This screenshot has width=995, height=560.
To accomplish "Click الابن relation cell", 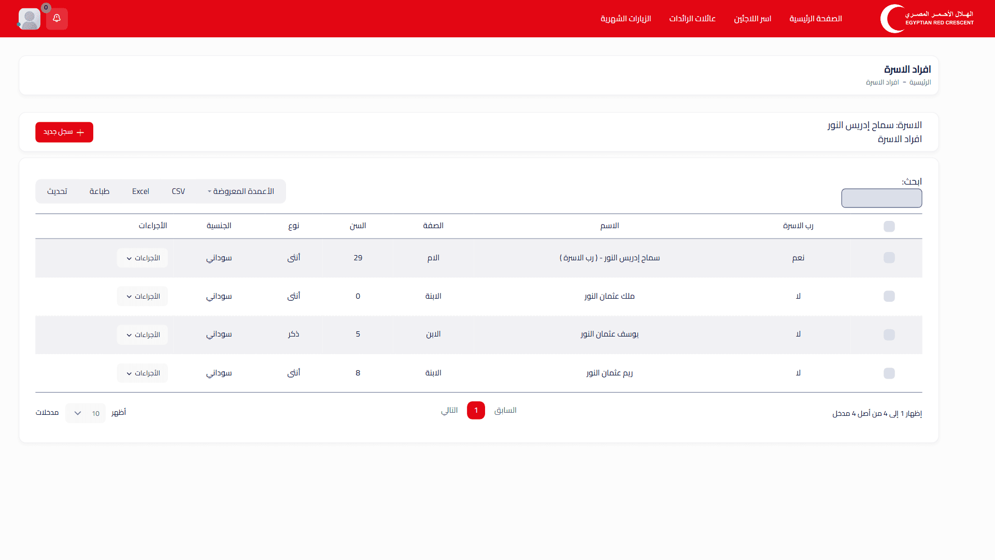I will tap(433, 334).
